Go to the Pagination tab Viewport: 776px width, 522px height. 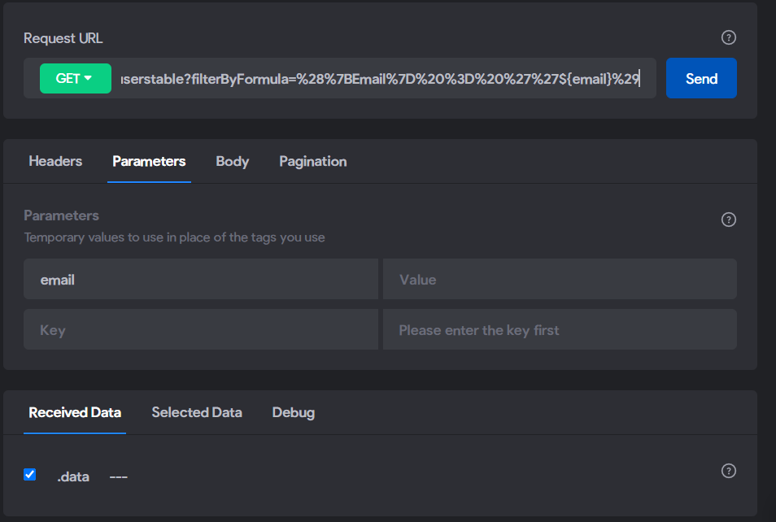tap(313, 161)
